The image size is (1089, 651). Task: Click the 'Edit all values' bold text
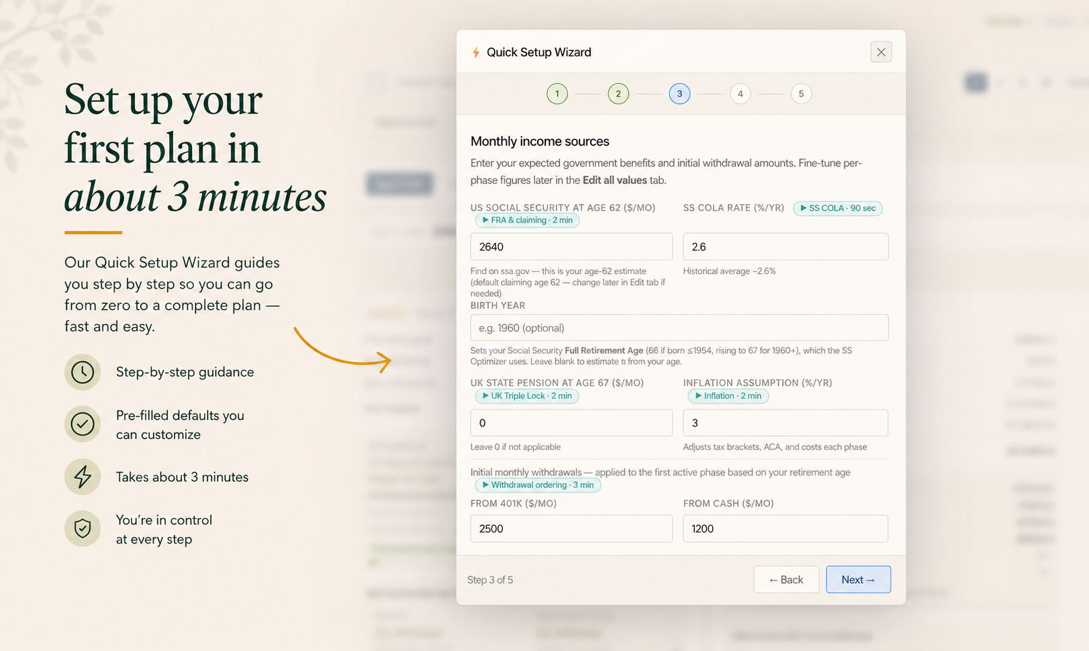pos(615,181)
